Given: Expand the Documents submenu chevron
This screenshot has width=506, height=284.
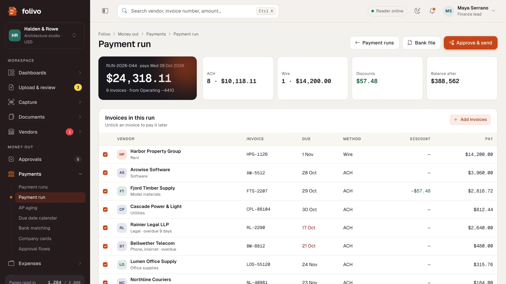Looking at the screenshot, I should 80,117.
